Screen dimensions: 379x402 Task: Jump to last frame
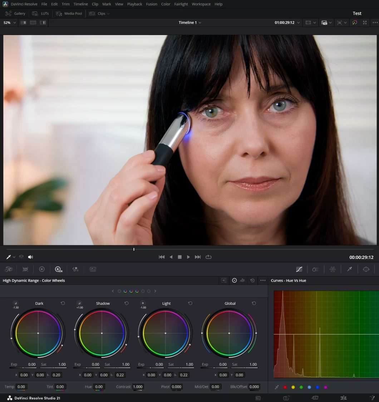198,257
